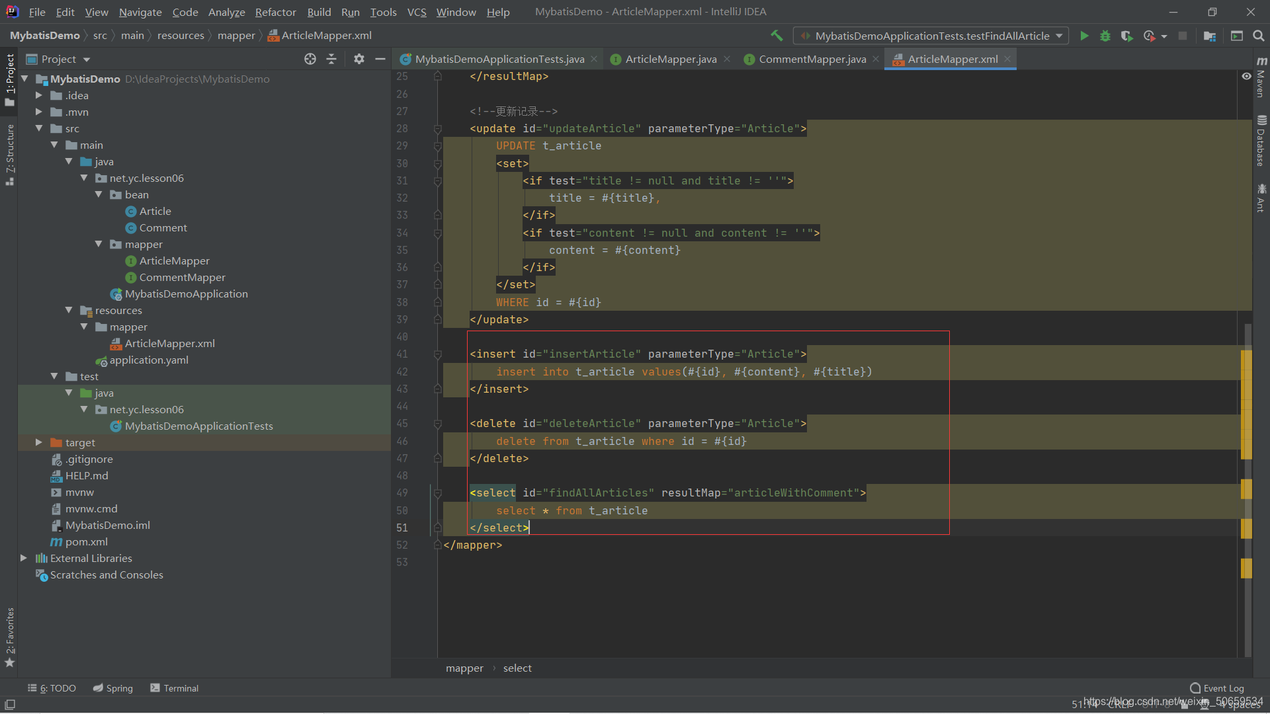Open profiler options dropdown arrow
The height and width of the screenshot is (714, 1270).
[x=1164, y=36]
